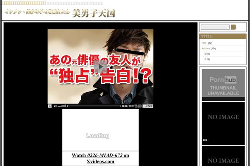Click the bottom NO IMAGE thumbnail in the sidebar

tap(223, 156)
